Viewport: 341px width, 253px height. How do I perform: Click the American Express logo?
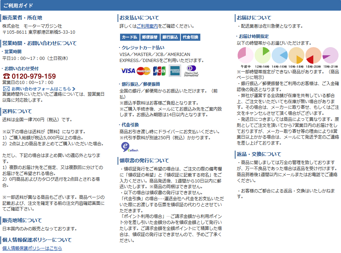click(x=175, y=71)
